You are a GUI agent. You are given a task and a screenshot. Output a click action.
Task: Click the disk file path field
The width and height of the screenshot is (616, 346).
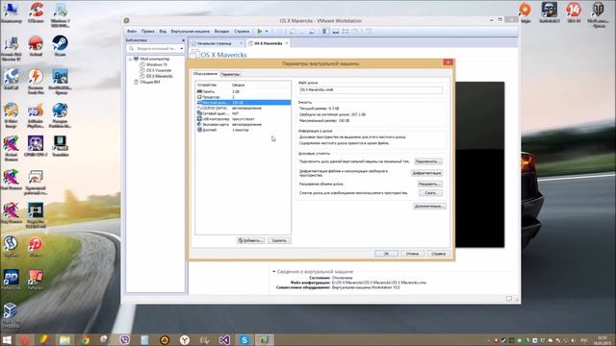[371, 89]
